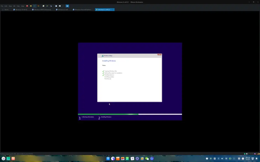The image size is (260, 162).
Task: Click the 'Finishing up' status line
Action: point(108,79)
